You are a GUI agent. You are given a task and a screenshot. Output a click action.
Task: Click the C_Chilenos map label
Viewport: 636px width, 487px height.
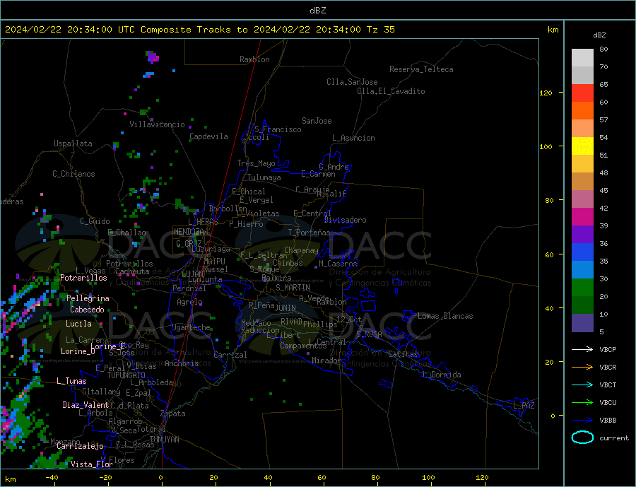pyautogui.click(x=73, y=174)
